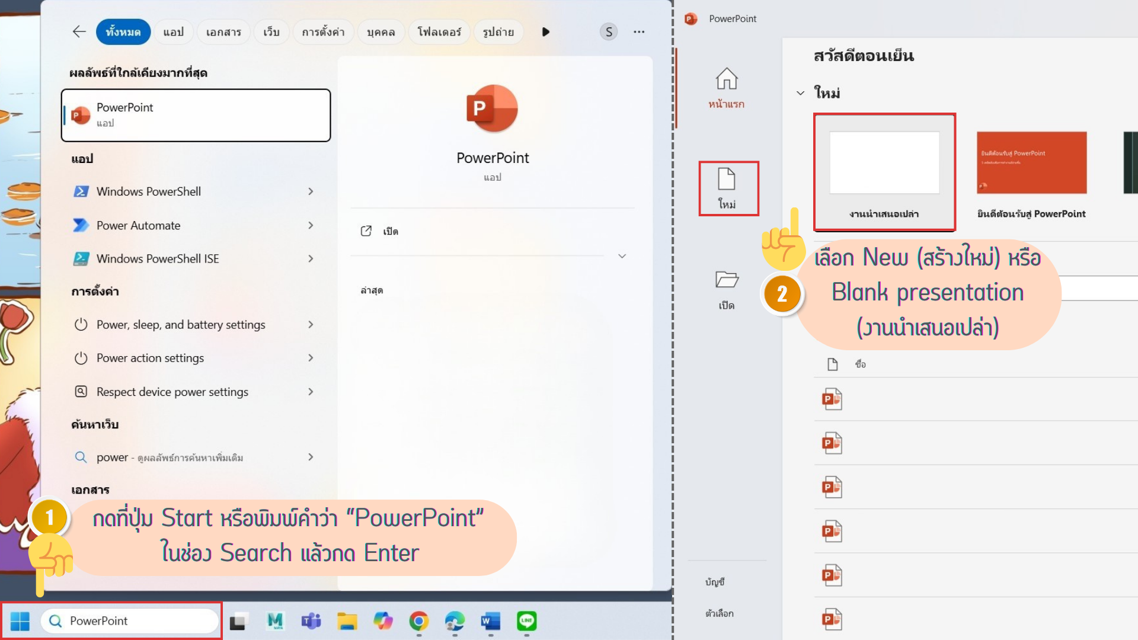1138x640 pixels.
Task: Open Microsoft Edge from the taskbar
Action: click(455, 621)
